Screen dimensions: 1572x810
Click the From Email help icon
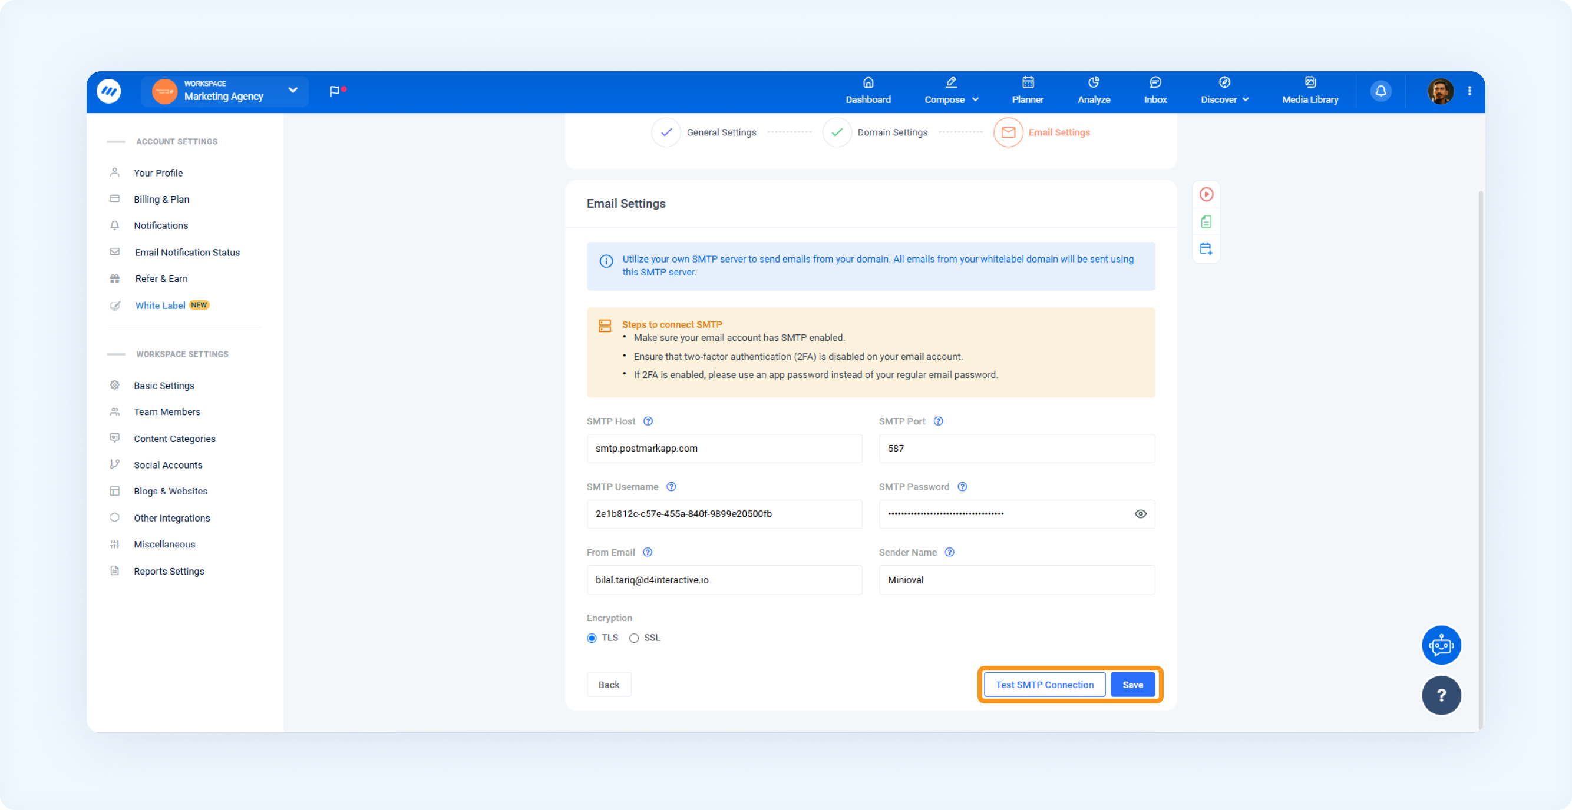pyautogui.click(x=648, y=552)
